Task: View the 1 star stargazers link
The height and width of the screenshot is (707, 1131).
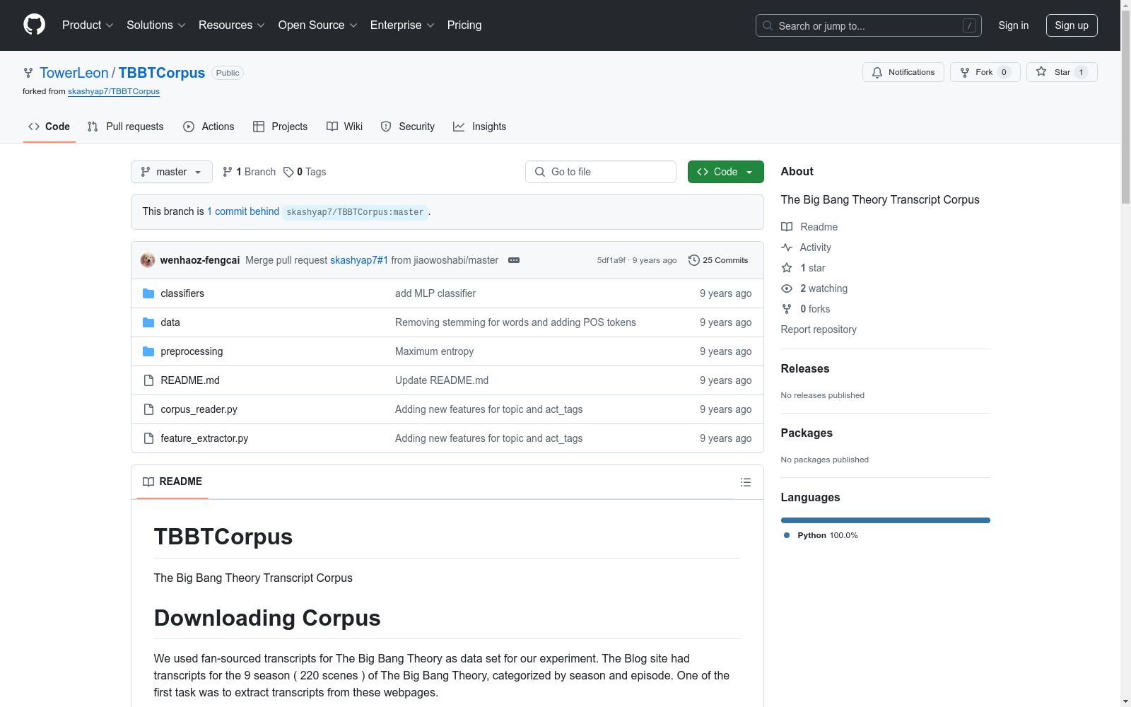Action: [x=803, y=268]
